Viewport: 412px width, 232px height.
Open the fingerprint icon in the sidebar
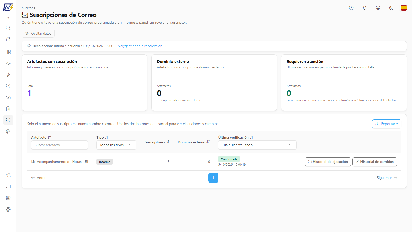8,131
